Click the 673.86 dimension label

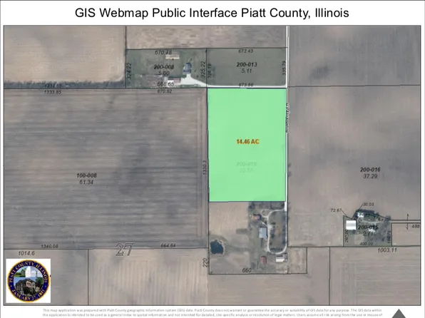pyautogui.click(x=246, y=85)
